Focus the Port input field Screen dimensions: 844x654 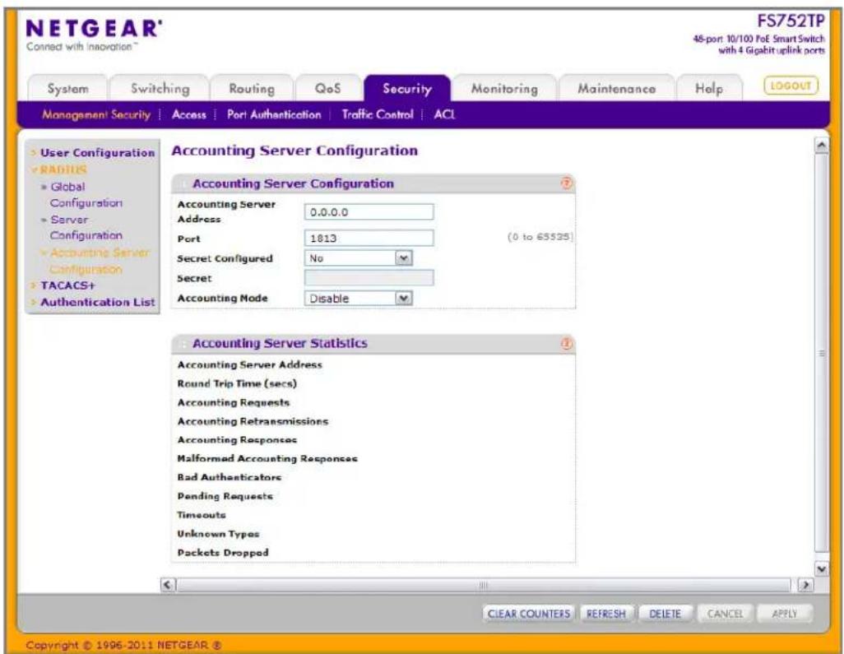pyautogui.click(x=369, y=238)
